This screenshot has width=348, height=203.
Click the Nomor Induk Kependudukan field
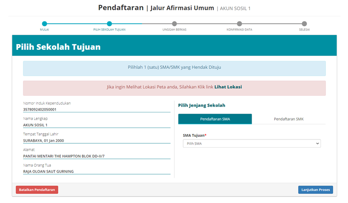[97, 109]
